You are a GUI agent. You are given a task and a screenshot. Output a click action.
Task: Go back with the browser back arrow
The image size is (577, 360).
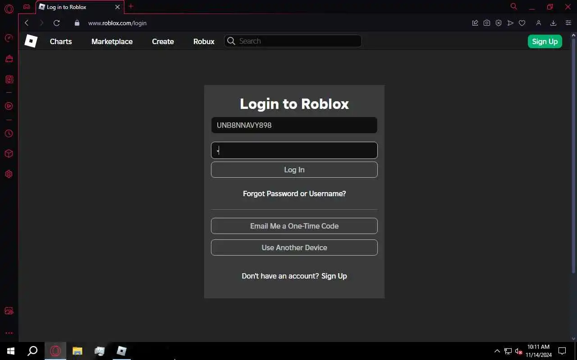[27, 23]
